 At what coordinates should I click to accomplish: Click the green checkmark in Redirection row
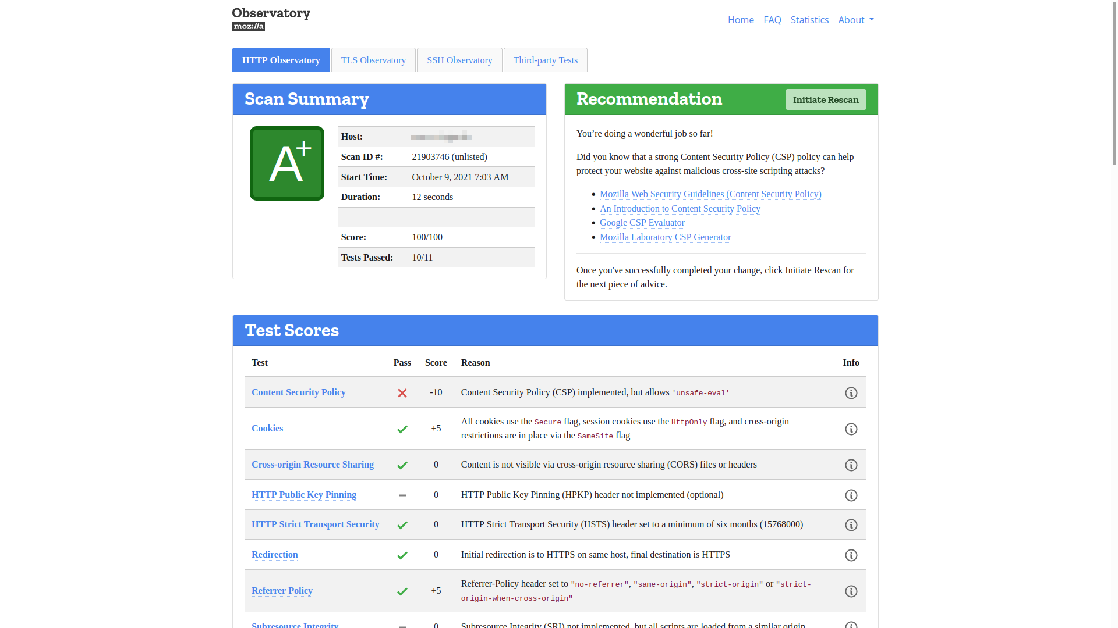coord(402,555)
